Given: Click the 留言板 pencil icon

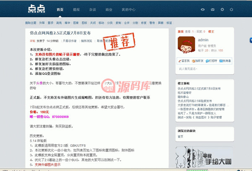Looking at the screenshot, I should [x=180, y=61].
